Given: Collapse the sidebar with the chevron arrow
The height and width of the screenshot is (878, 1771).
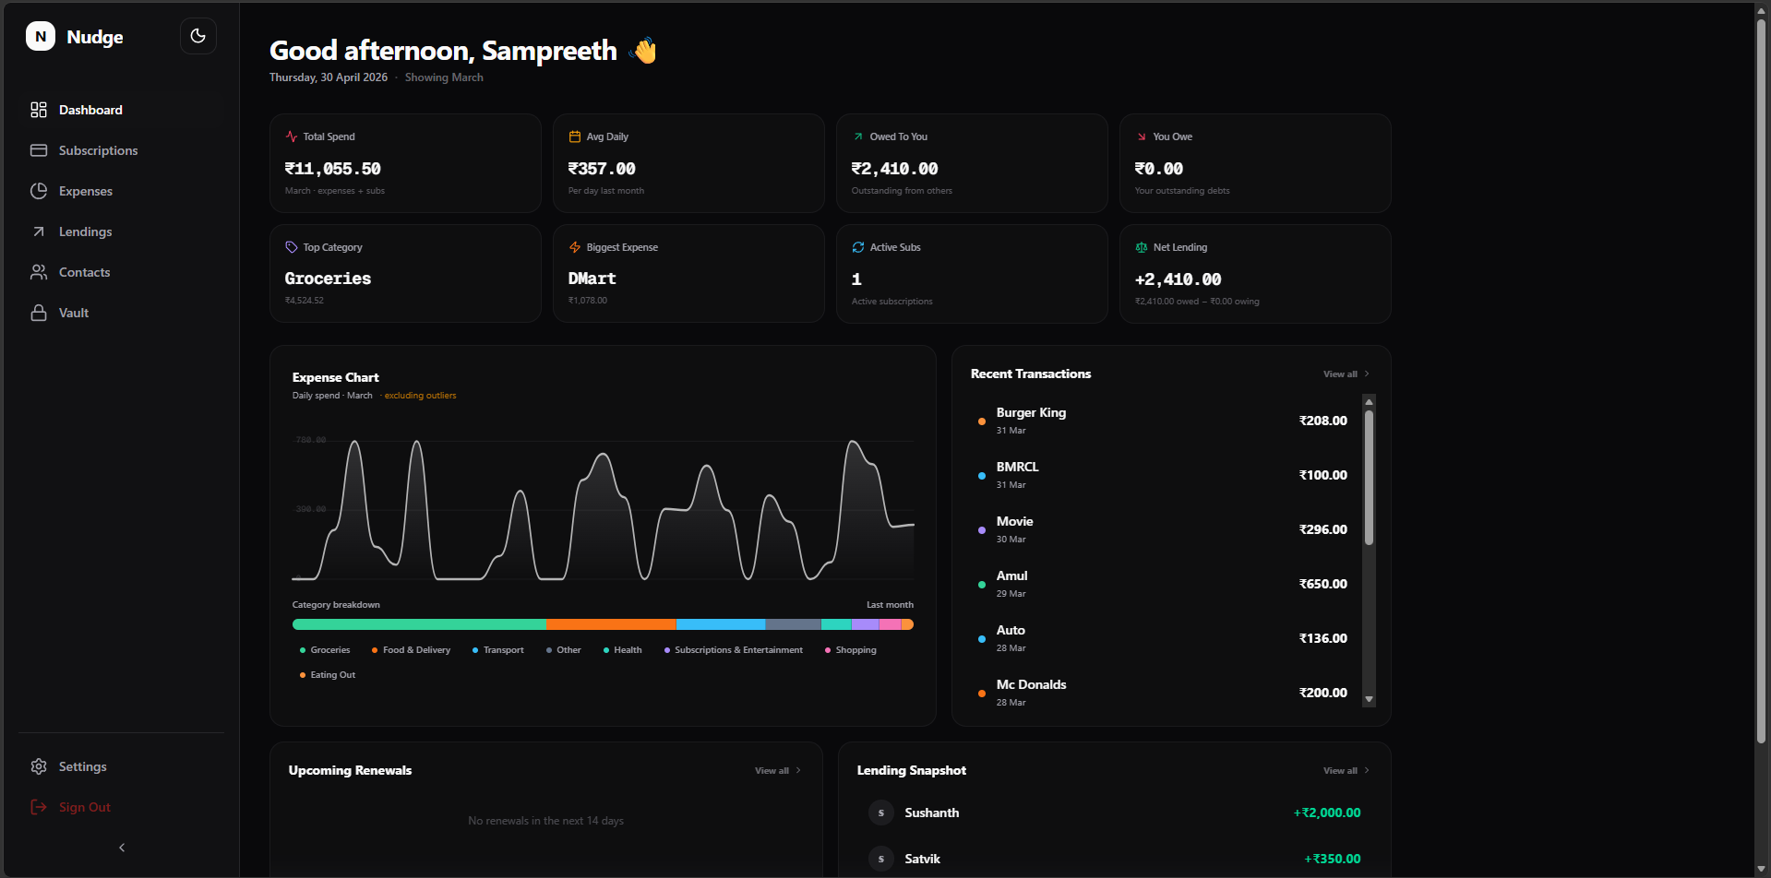Looking at the screenshot, I should (x=122, y=848).
